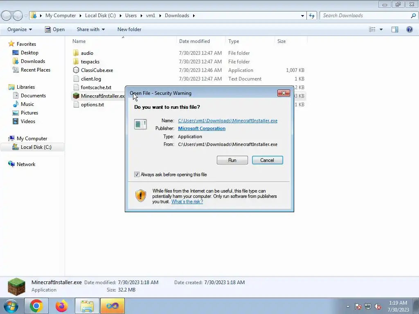Screen dimensions: 419x314
Task: Select My Computer in address breadcrumb
Action: point(61,16)
